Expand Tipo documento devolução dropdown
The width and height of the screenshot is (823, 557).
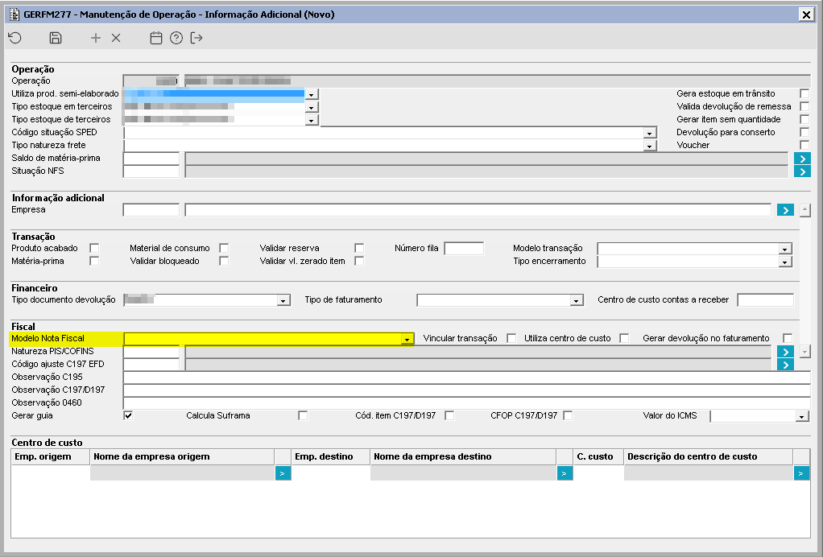tap(283, 300)
